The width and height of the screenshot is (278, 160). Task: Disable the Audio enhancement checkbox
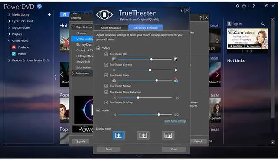click(99, 110)
